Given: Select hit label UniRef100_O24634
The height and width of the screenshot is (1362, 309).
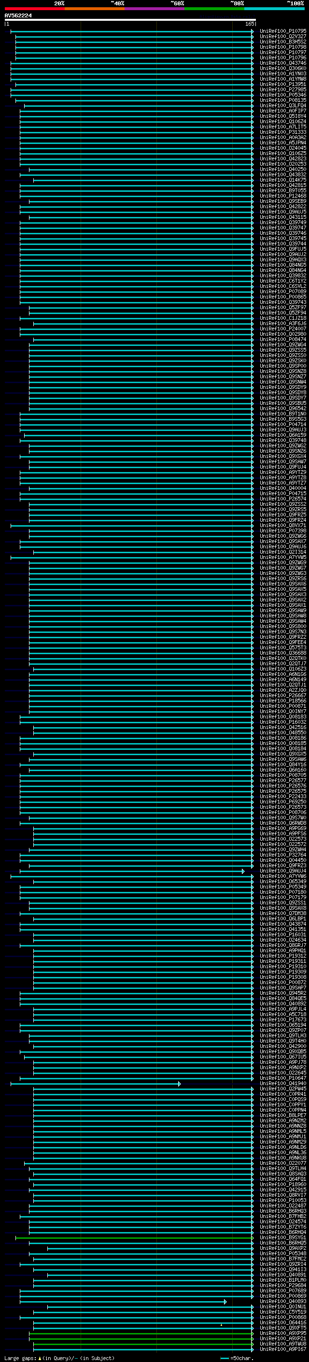Looking at the screenshot, I should (x=282, y=940).
